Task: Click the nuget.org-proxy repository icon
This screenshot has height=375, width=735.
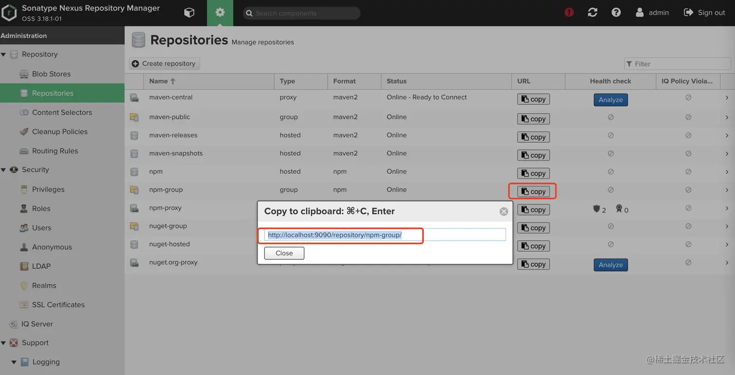Action: (134, 262)
